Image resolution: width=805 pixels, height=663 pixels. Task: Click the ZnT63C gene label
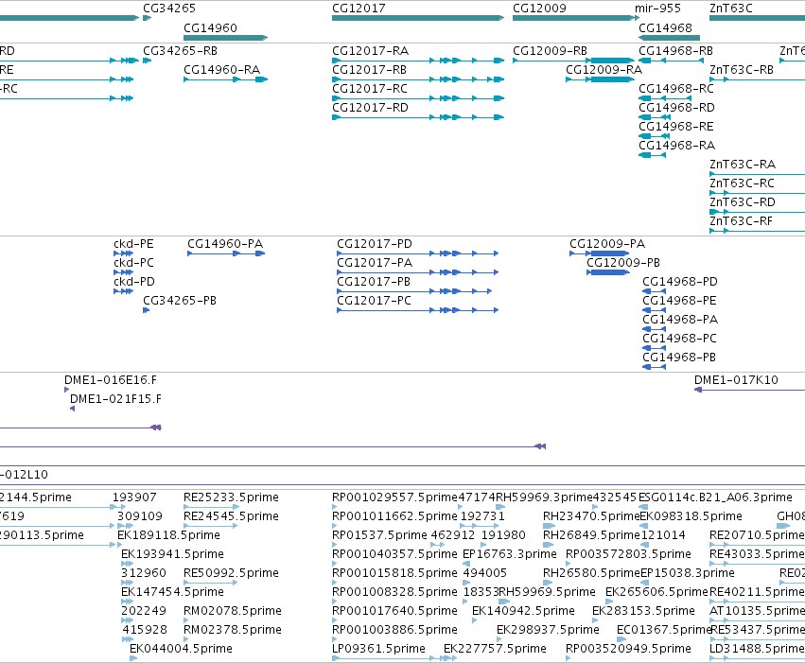731,9
